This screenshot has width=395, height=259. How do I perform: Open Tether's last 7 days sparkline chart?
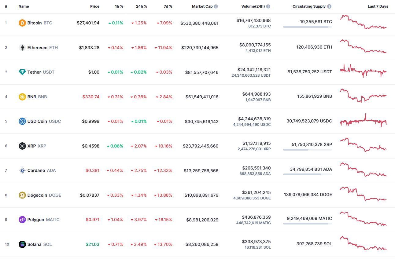pos(363,71)
